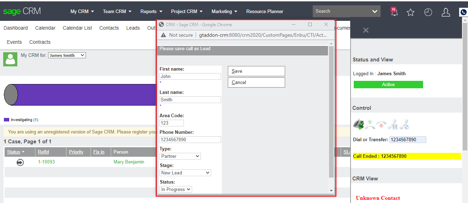
Task: Switch to the Contacts tab
Action: (x=109, y=28)
